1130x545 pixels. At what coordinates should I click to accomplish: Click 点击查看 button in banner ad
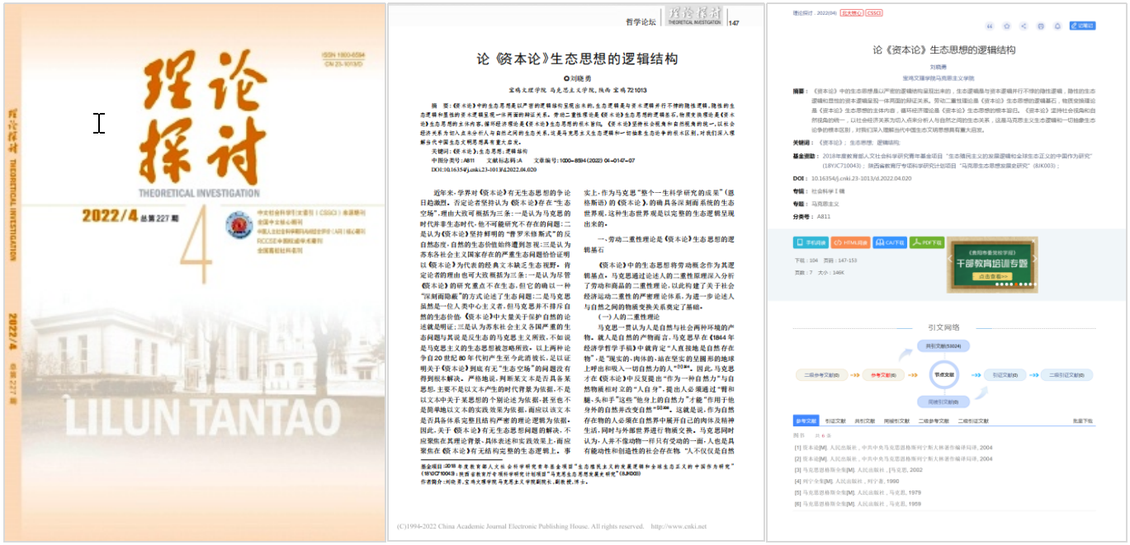(992, 277)
